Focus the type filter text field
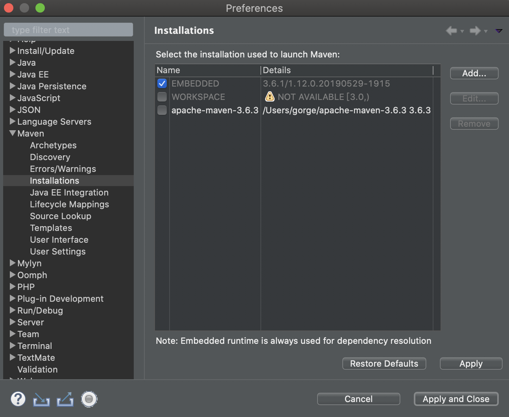Screen dimensions: 509x417 tap(68, 30)
